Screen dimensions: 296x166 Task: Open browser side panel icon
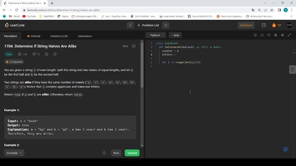click(279, 10)
